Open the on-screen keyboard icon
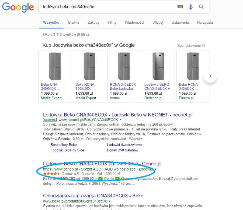 point(180,7)
